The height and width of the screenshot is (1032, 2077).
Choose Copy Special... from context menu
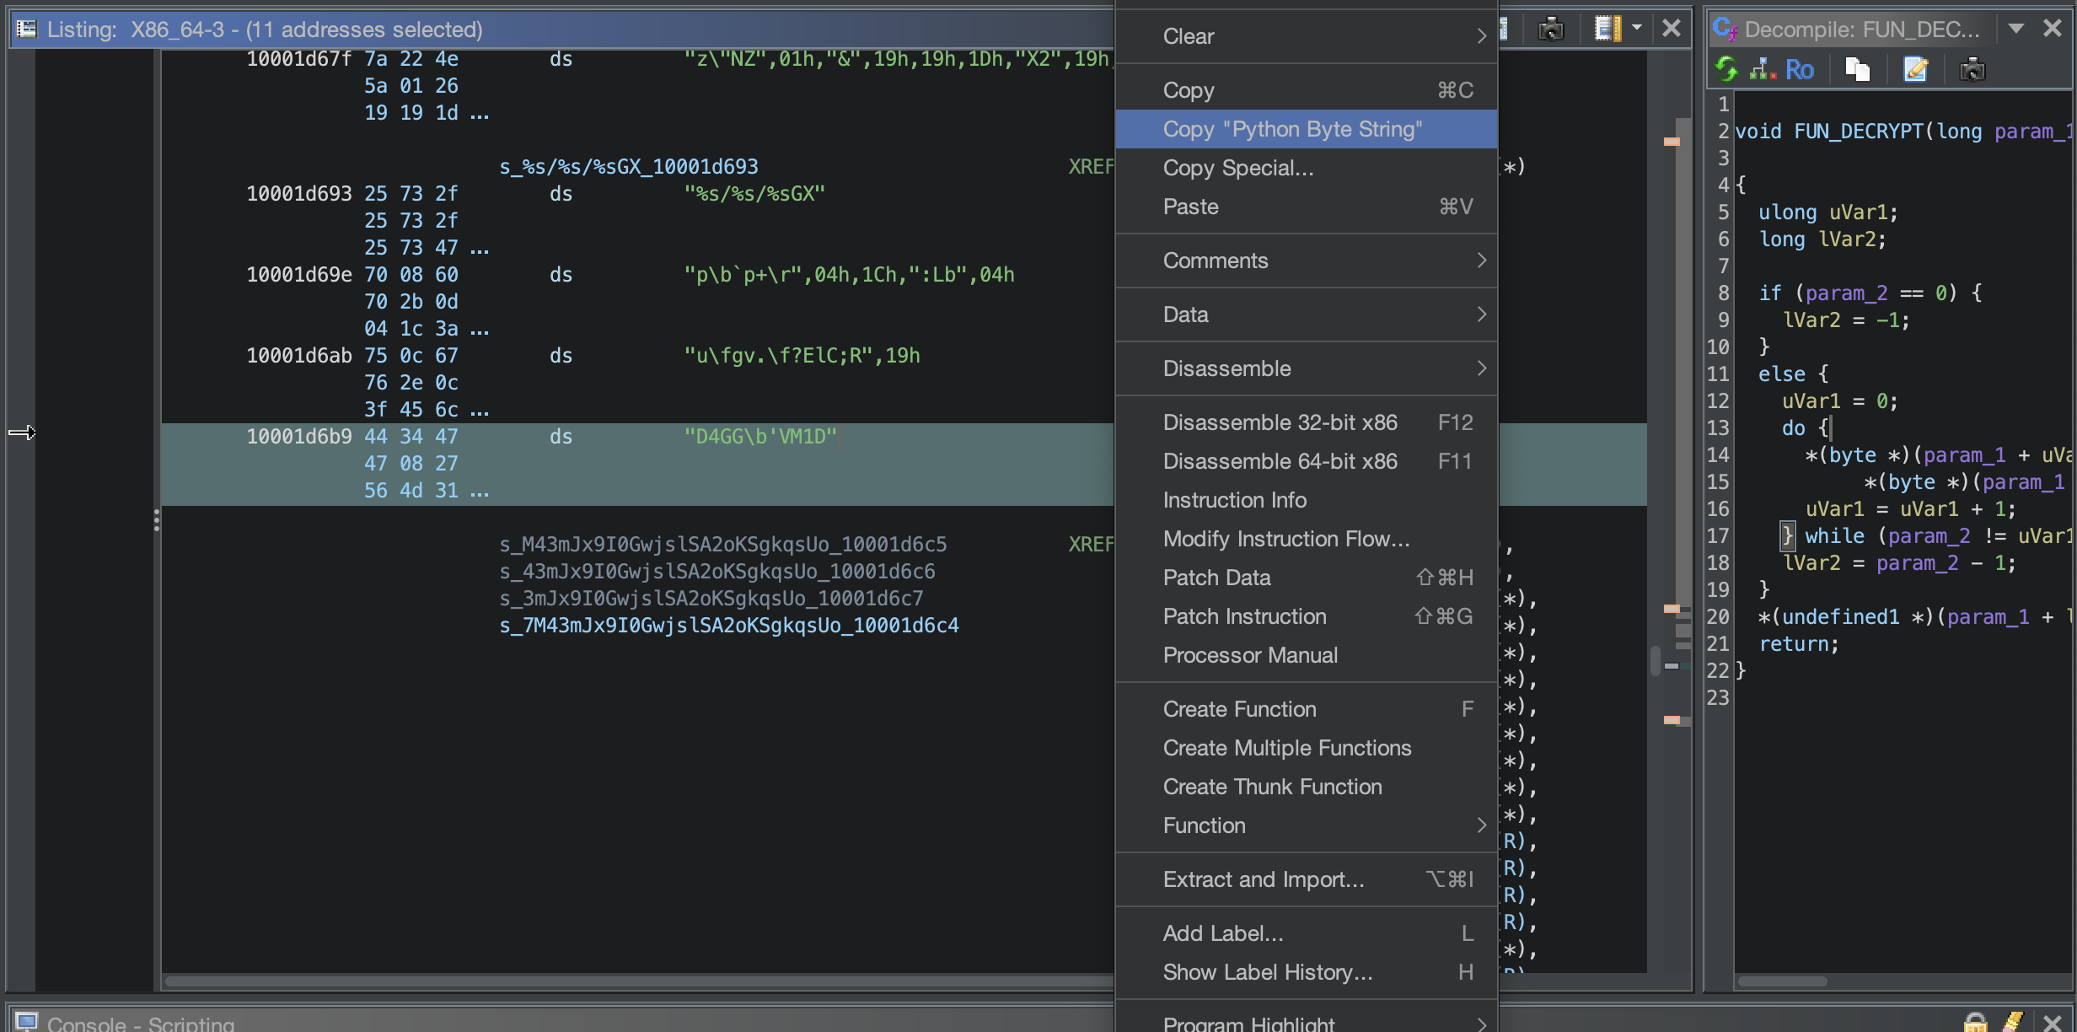(x=1306, y=168)
